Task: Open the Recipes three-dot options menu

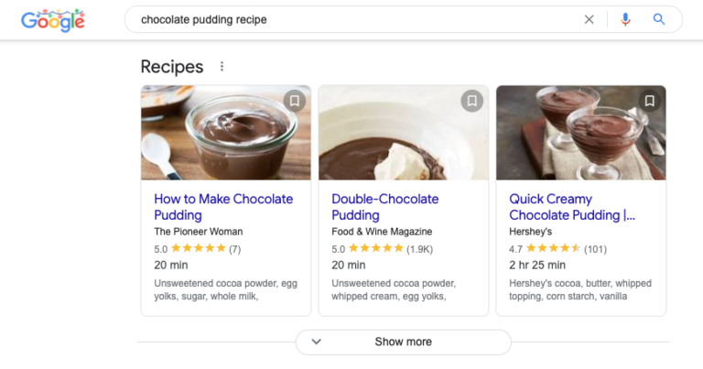Action: (x=222, y=66)
